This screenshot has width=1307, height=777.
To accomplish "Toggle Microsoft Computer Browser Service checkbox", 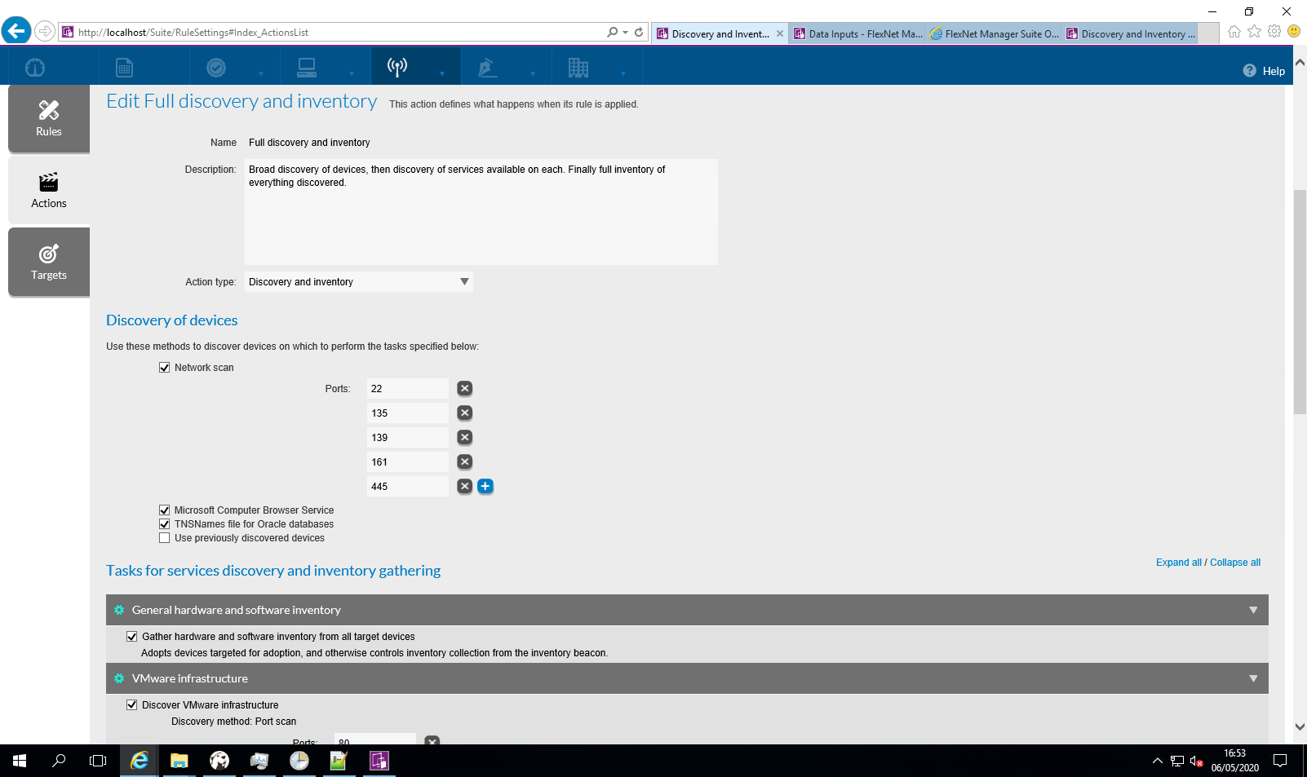I will click(x=165, y=510).
